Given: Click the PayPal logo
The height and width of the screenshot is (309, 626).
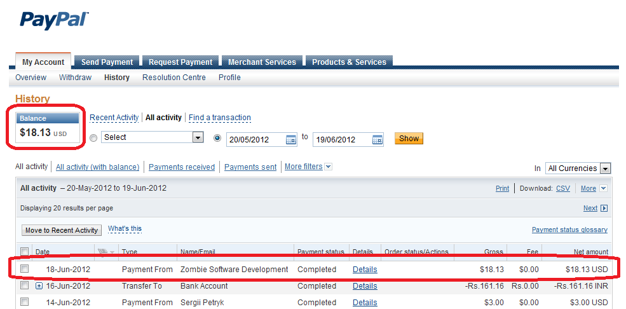Looking at the screenshot, I should (x=54, y=21).
